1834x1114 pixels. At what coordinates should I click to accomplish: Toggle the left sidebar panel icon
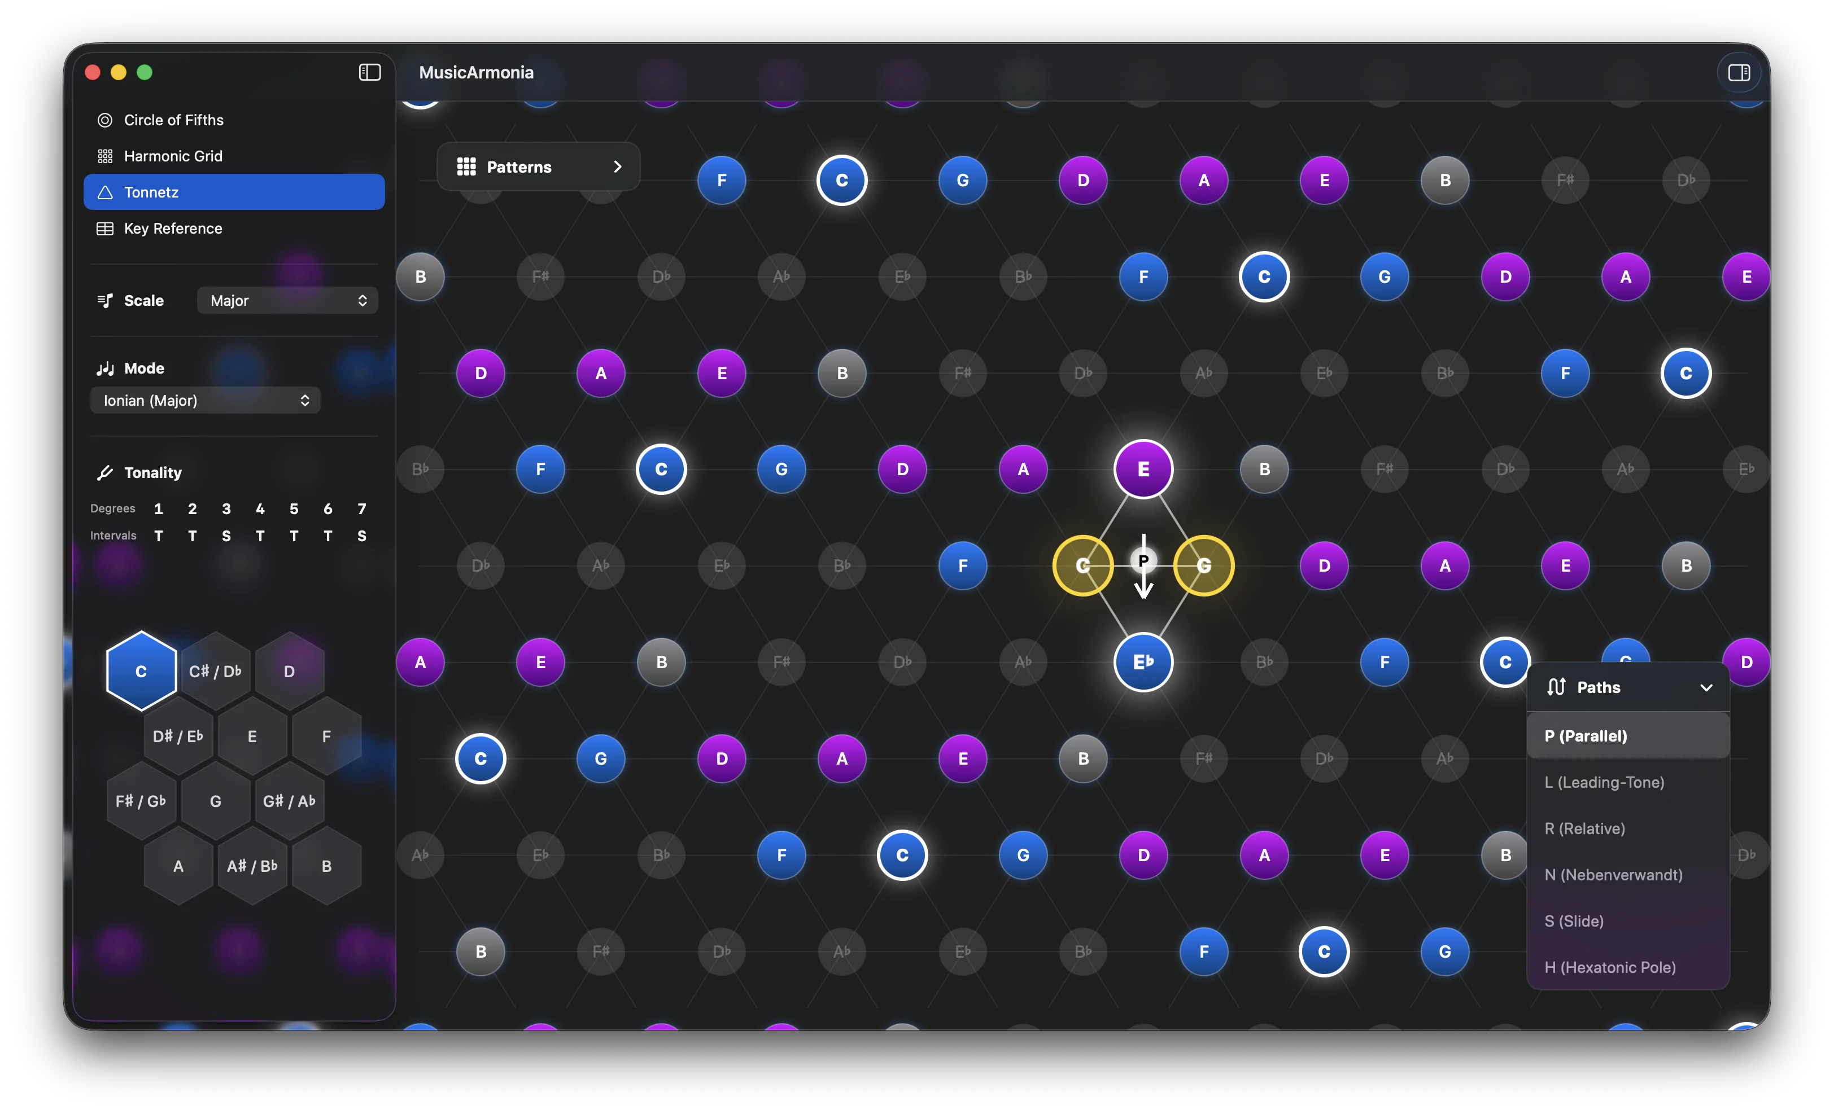(x=370, y=72)
